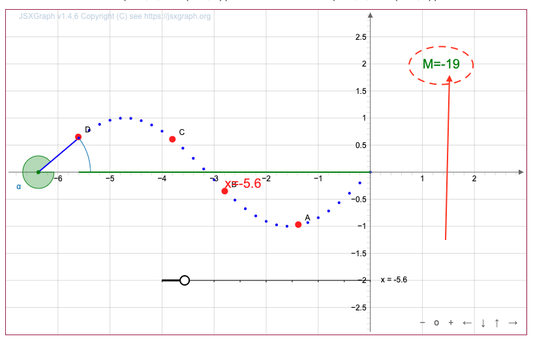Click the small blue point at the origin
533x343 pixels.
(x=370, y=172)
